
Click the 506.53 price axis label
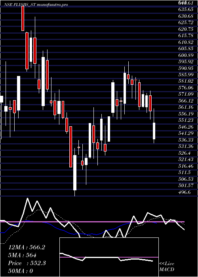pos(186,179)
